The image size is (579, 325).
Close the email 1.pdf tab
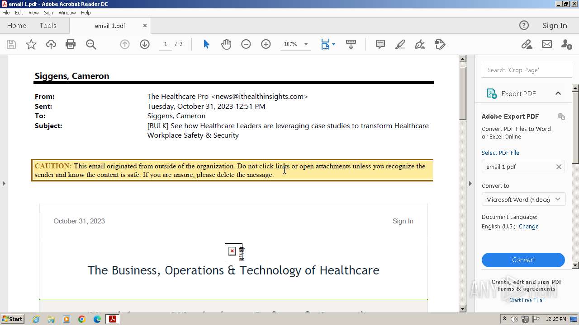coord(145,26)
